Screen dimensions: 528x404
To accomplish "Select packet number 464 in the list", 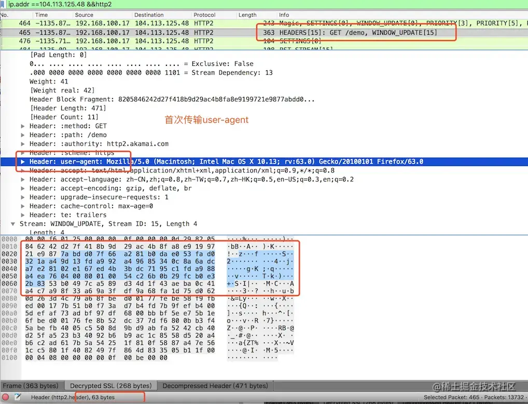I will pyautogui.click(x=264, y=23).
